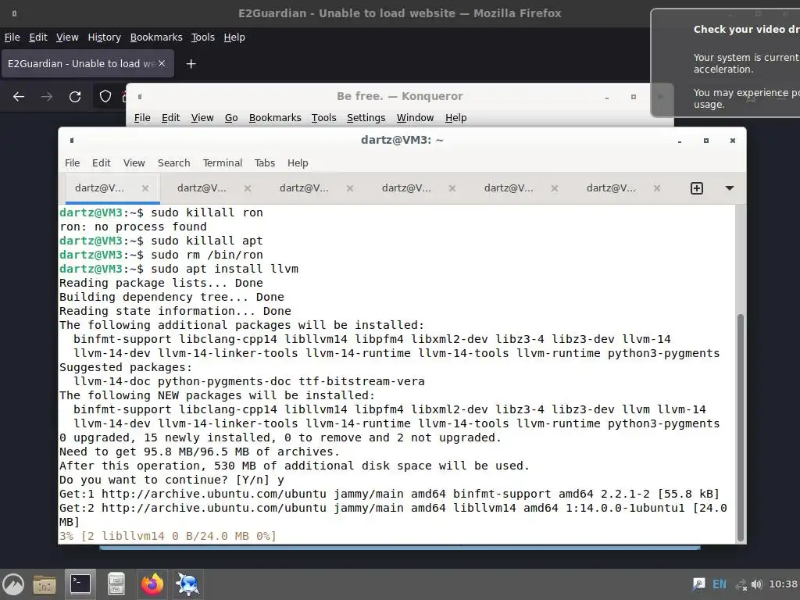The image size is (800, 600).
Task: Expand the terminal tab list dropdown arrow
Action: coord(730,188)
